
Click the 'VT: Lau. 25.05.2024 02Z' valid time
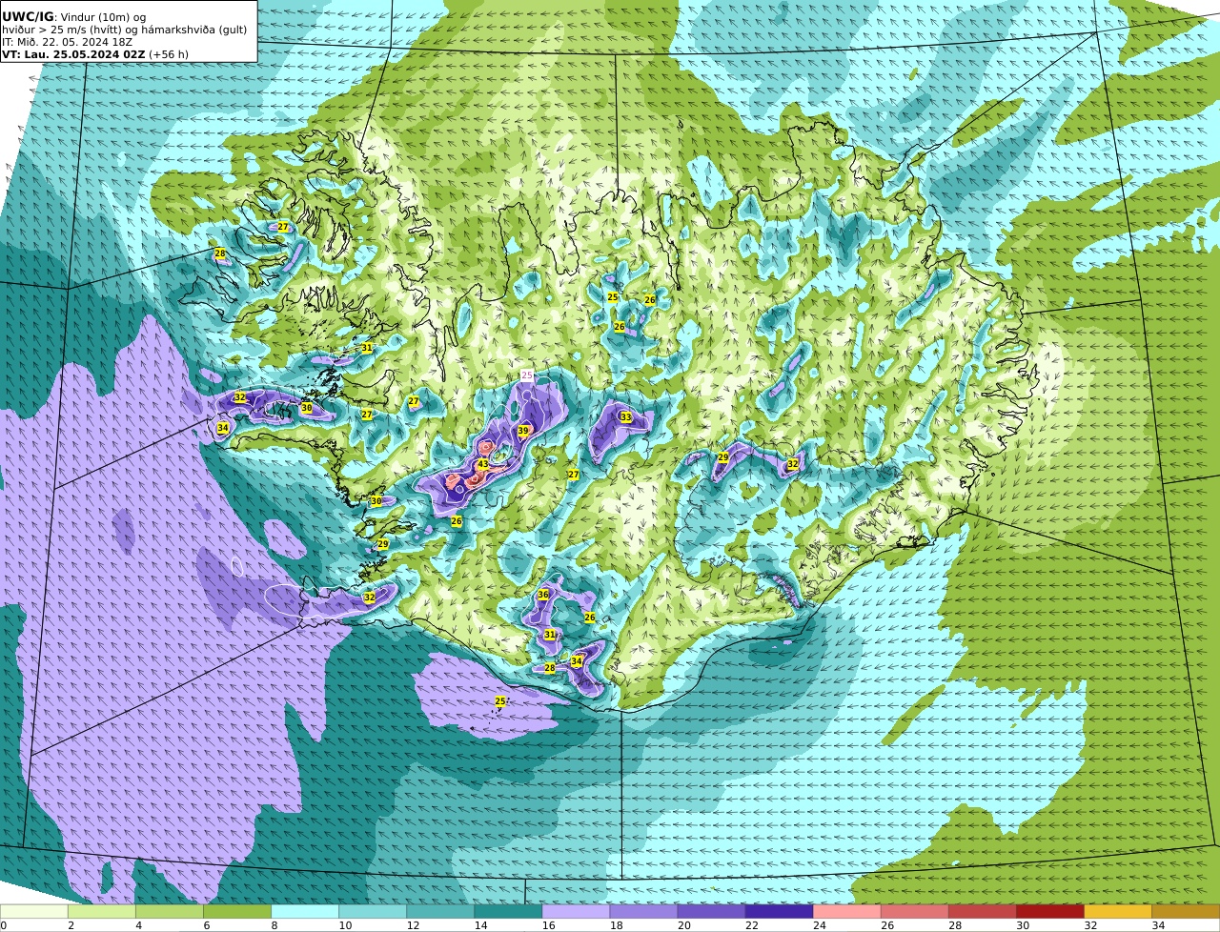72,54
